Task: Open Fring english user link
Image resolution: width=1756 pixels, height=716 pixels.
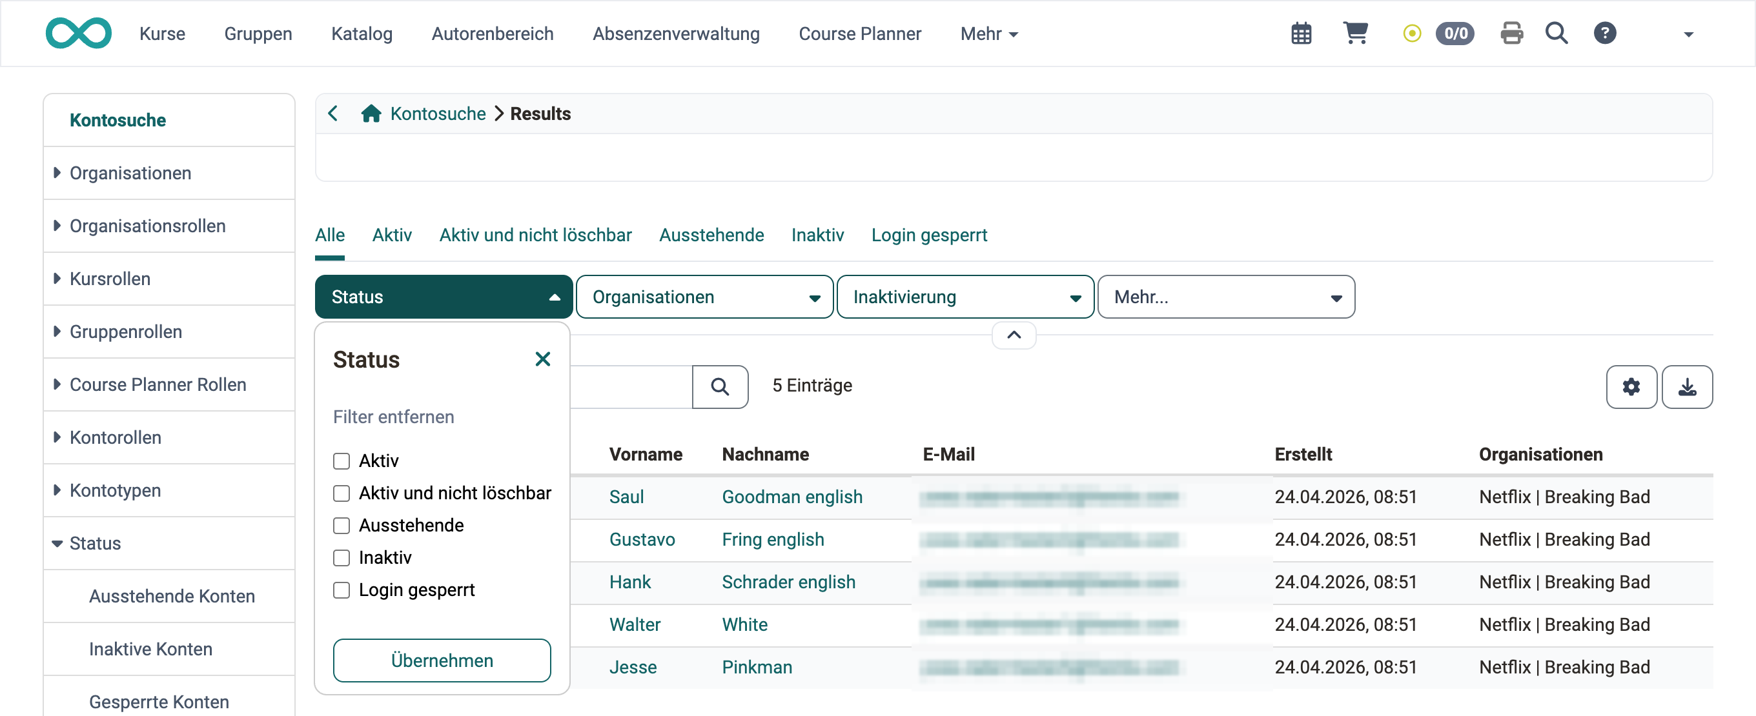Action: tap(773, 539)
